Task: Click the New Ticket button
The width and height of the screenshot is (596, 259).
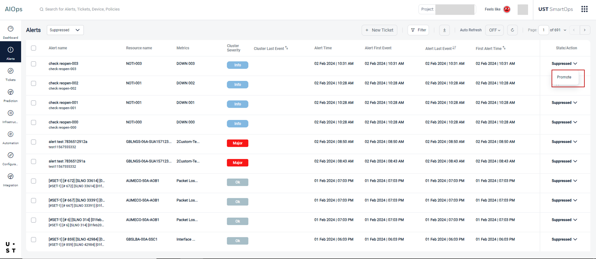Action: [379, 30]
